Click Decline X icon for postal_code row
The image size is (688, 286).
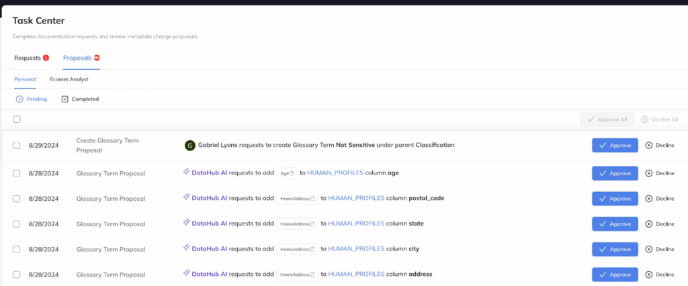pyautogui.click(x=648, y=199)
